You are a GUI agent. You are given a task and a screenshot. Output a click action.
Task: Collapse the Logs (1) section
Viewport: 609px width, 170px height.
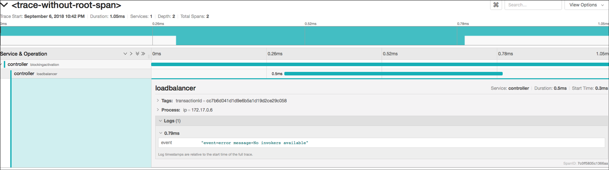(160, 121)
